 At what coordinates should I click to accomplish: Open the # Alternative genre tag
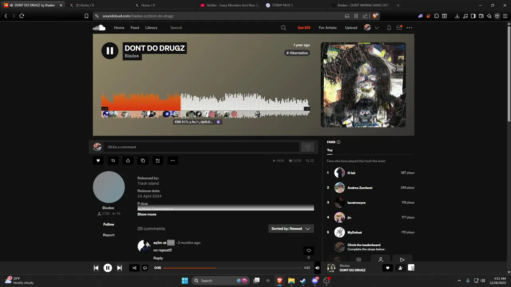coord(297,53)
